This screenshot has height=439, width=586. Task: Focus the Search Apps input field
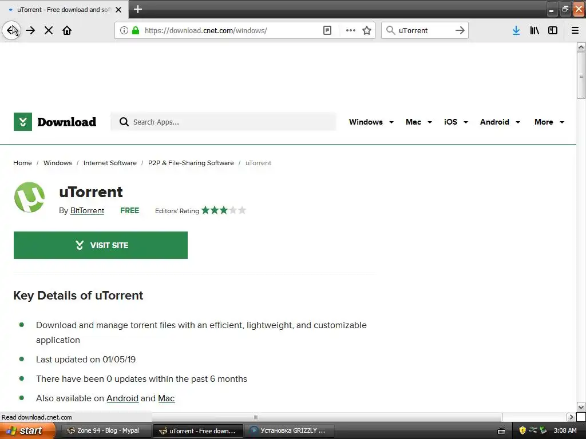tap(224, 122)
